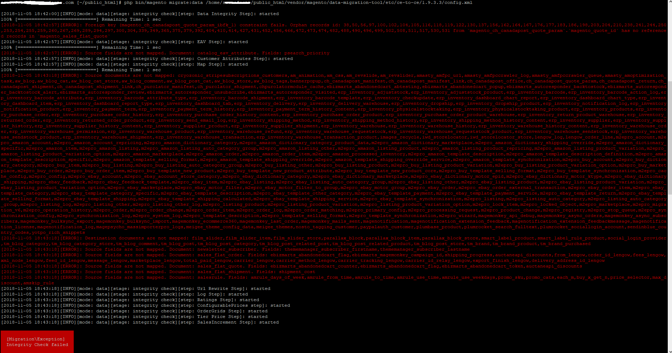The height and width of the screenshot is (353, 672).
Task: Click the 'Tier Price Step]: started' line
Action: pyautogui.click(x=134, y=317)
